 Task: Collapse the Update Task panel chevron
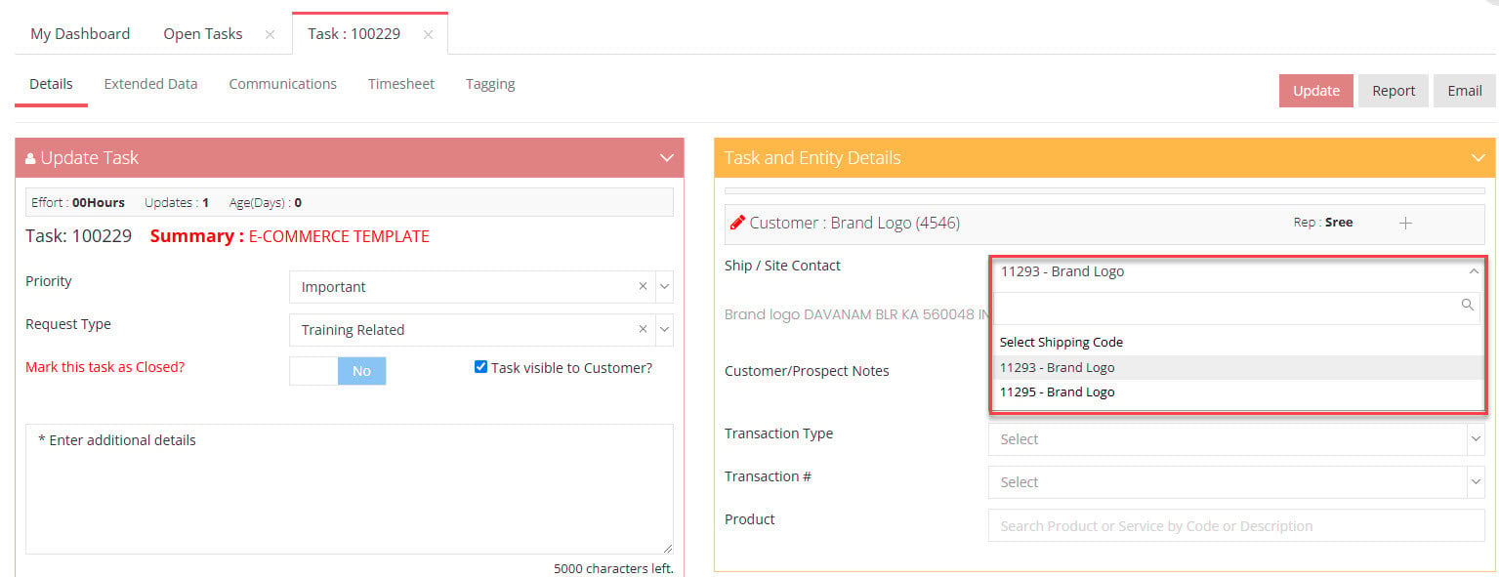tap(667, 157)
